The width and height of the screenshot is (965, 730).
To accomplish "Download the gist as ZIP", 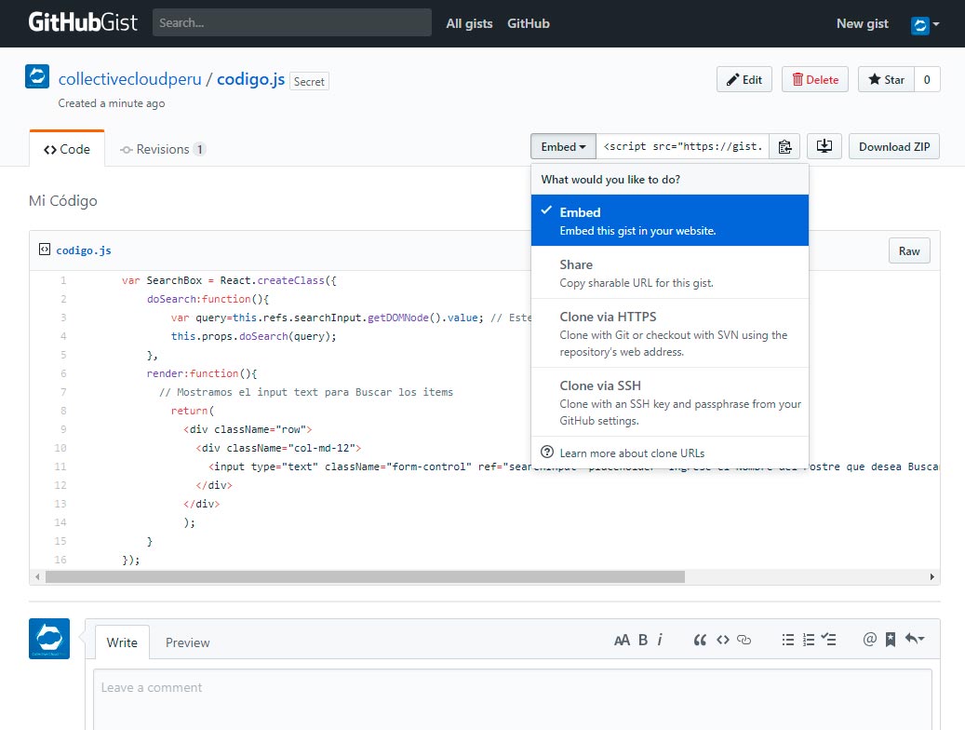I will click(894, 146).
